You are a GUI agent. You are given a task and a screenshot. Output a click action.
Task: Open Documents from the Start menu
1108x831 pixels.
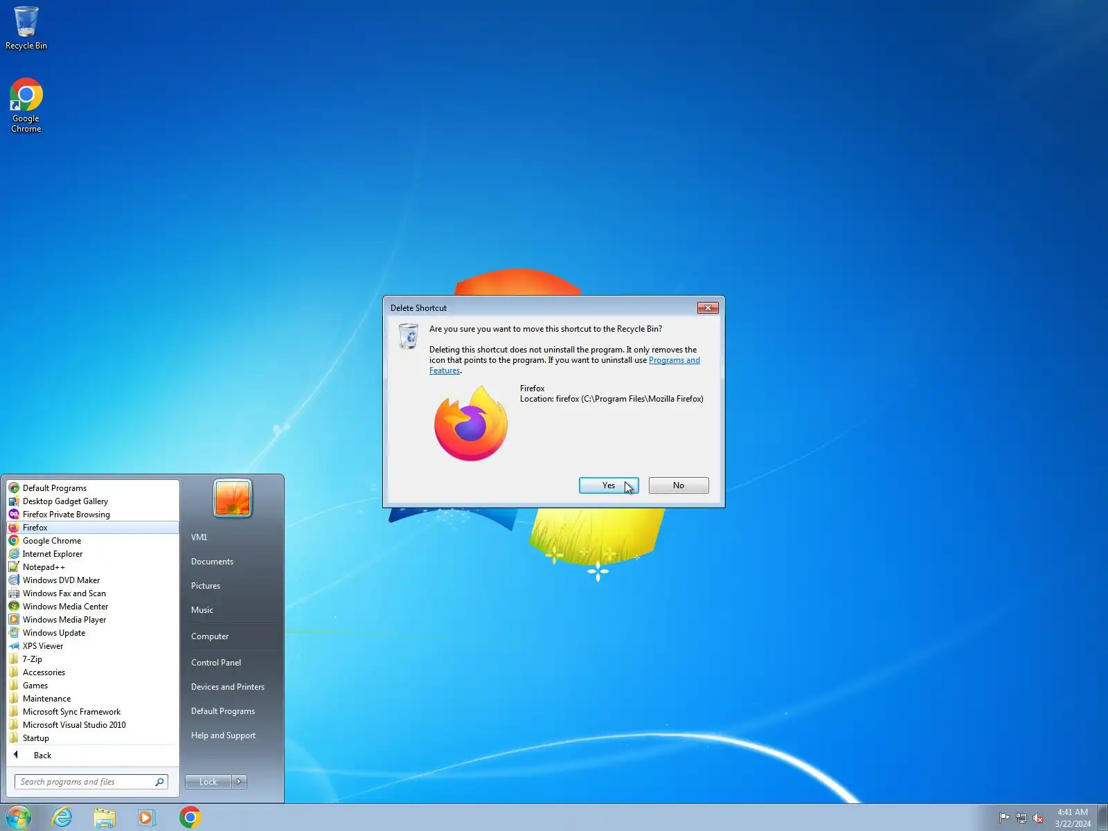pos(212,562)
